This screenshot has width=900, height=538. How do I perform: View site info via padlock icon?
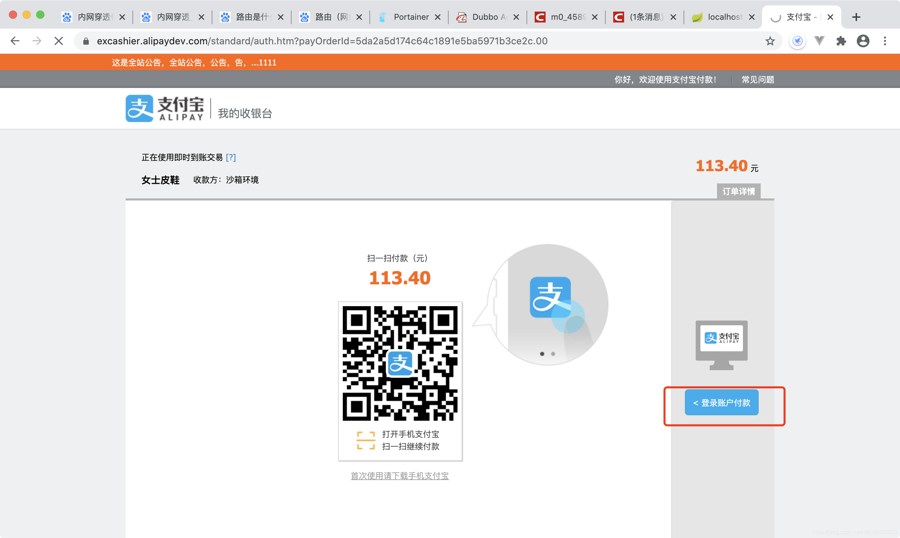coord(86,41)
